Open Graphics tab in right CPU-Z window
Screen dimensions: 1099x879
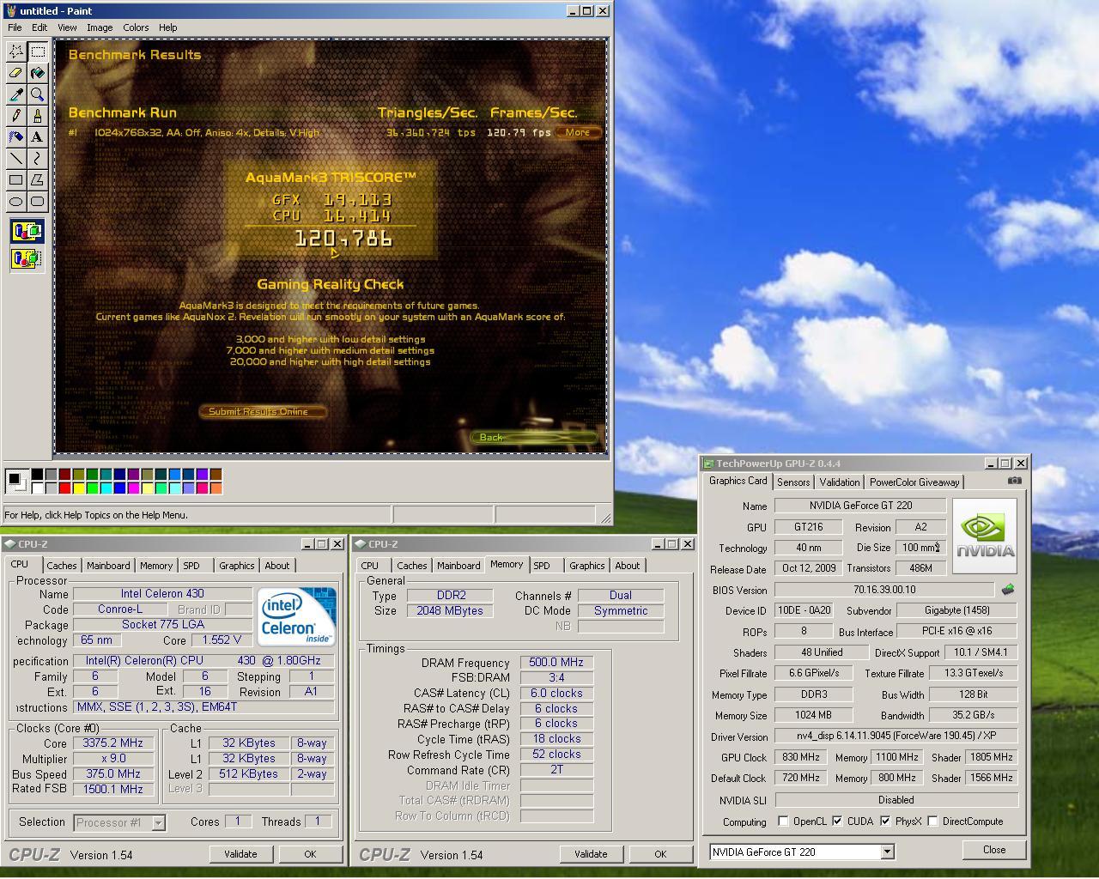(x=587, y=566)
